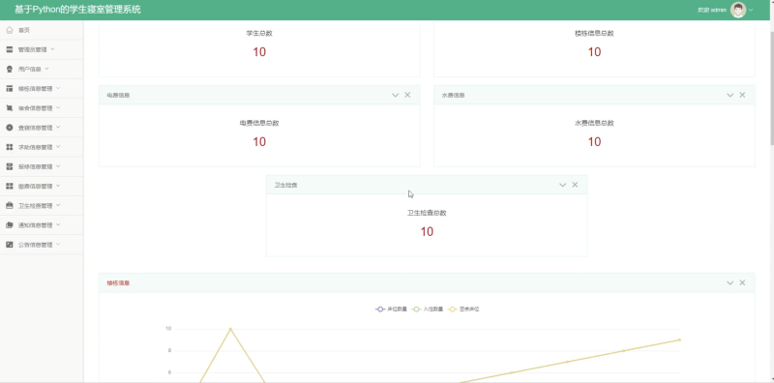This screenshot has height=383, width=774.
Task: Collapse the 水费信息 card with chevron
Action: (729, 95)
